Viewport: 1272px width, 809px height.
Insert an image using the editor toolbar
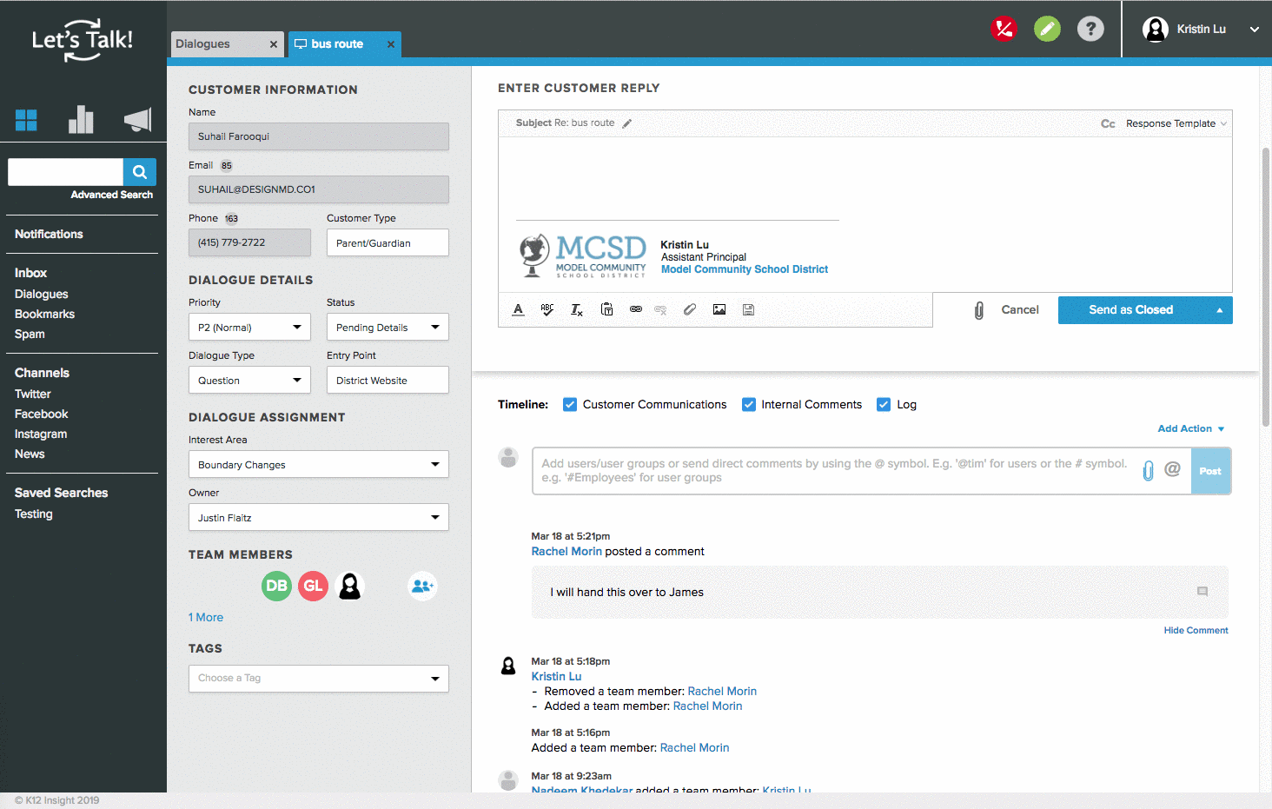click(x=719, y=309)
